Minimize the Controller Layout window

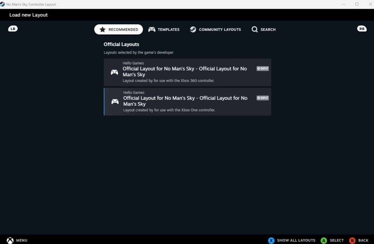344,4
